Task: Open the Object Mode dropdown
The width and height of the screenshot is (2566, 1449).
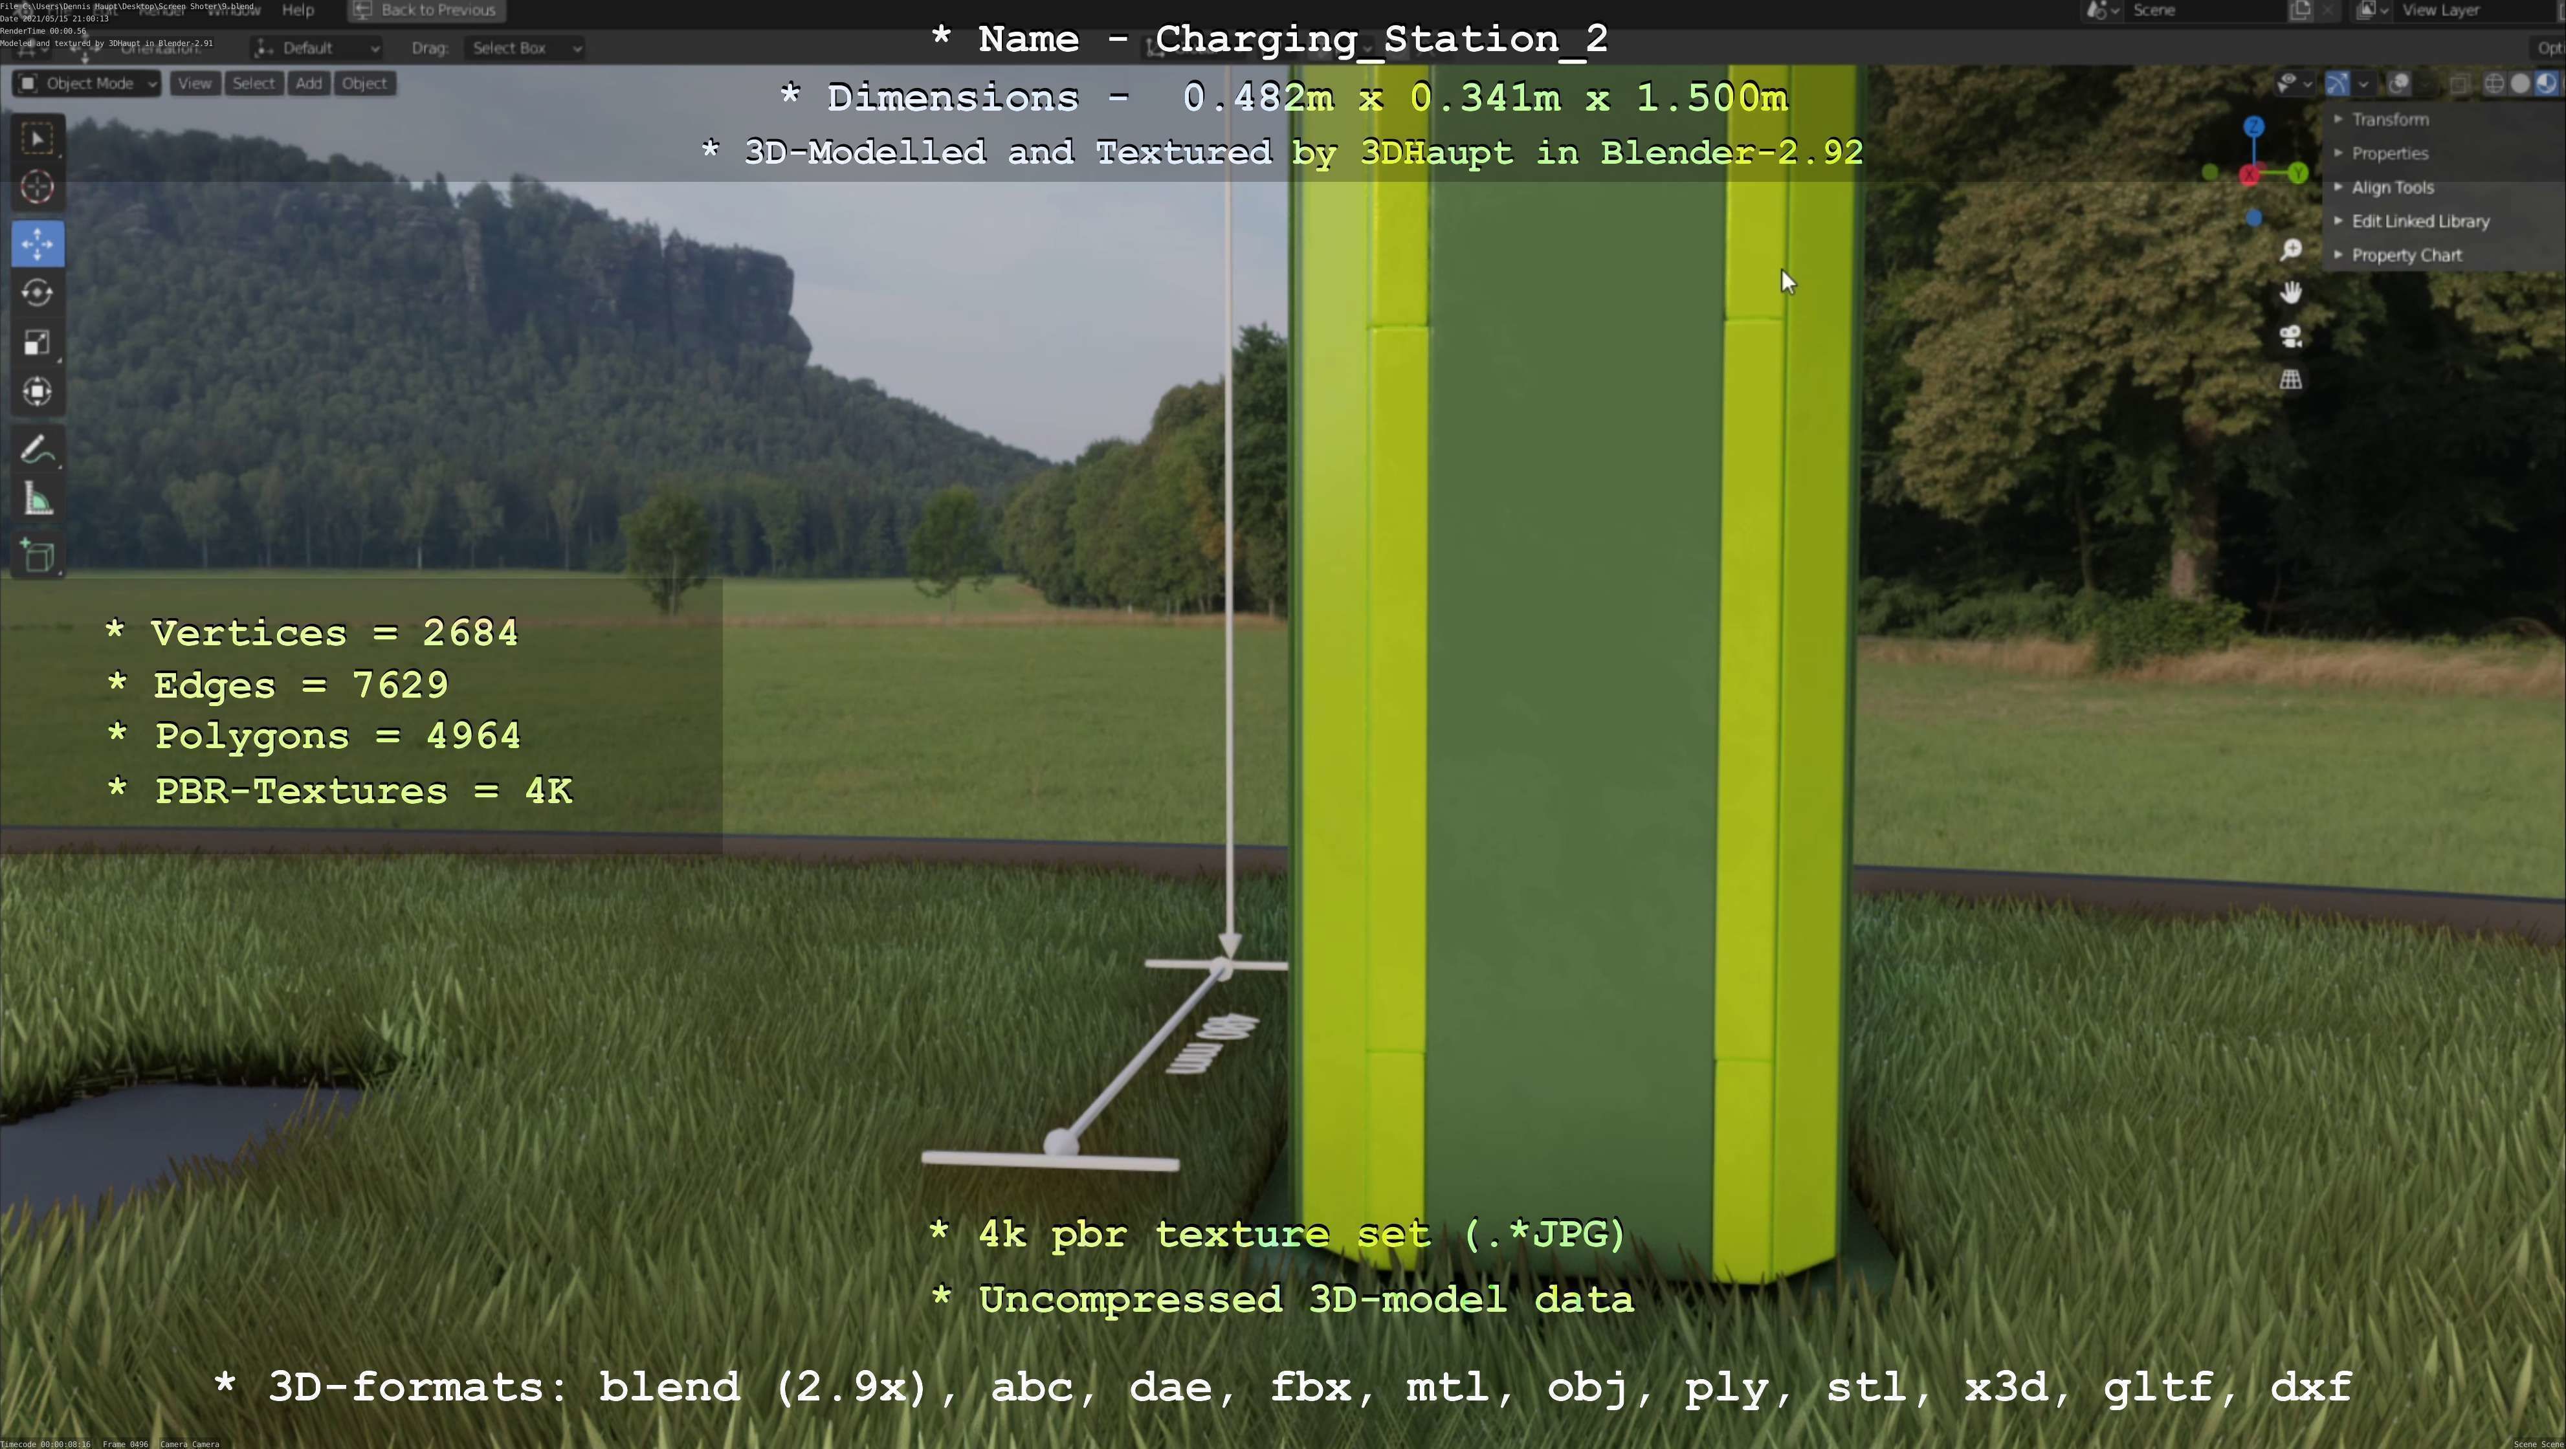Action: [87, 83]
